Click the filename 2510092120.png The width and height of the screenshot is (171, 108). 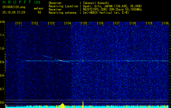pyautogui.click(x=14, y=7)
